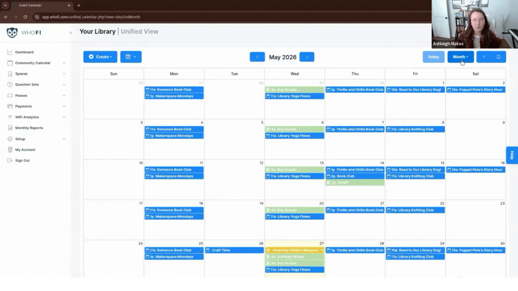
Task: Reload the page in browser
Action: [25, 17]
